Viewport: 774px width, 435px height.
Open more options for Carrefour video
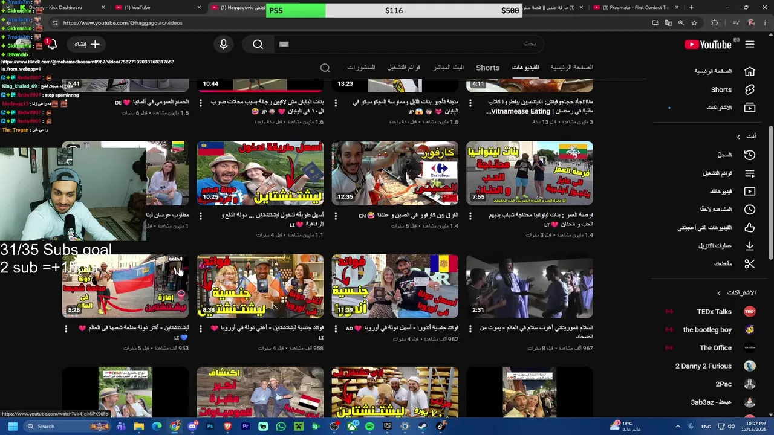click(x=336, y=216)
